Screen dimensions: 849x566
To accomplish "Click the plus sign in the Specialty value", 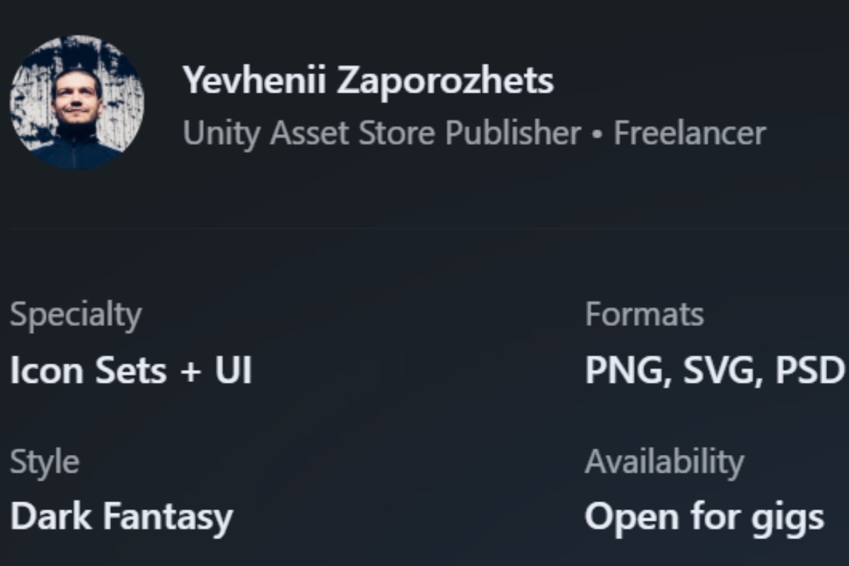I will (x=190, y=372).
